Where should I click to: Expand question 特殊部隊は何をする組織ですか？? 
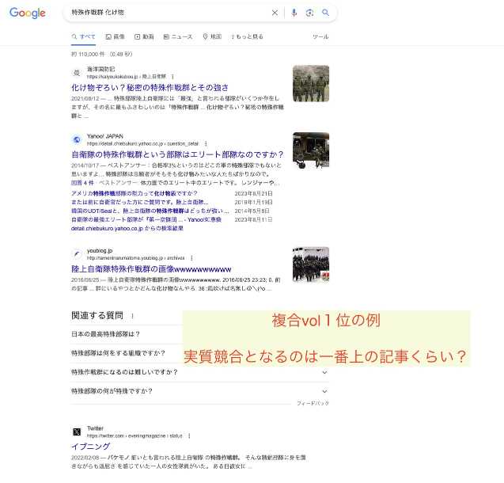(x=118, y=353)
